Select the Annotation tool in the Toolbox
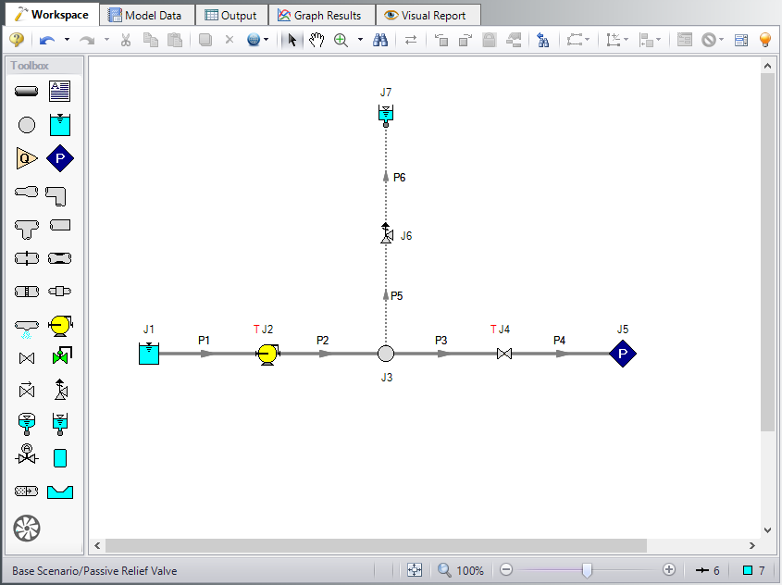This screenshot has width=782, height=585. 59,91
